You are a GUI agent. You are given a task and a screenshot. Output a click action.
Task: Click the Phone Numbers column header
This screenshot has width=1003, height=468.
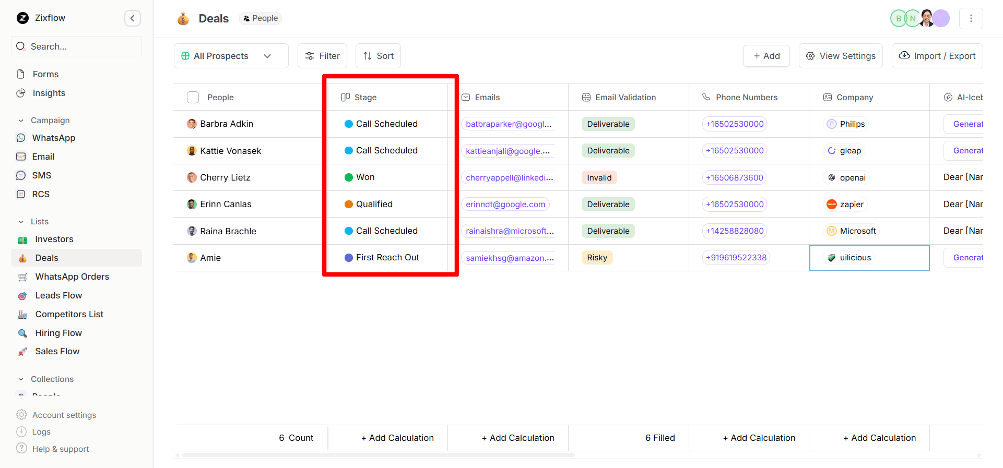coord(740,98)
